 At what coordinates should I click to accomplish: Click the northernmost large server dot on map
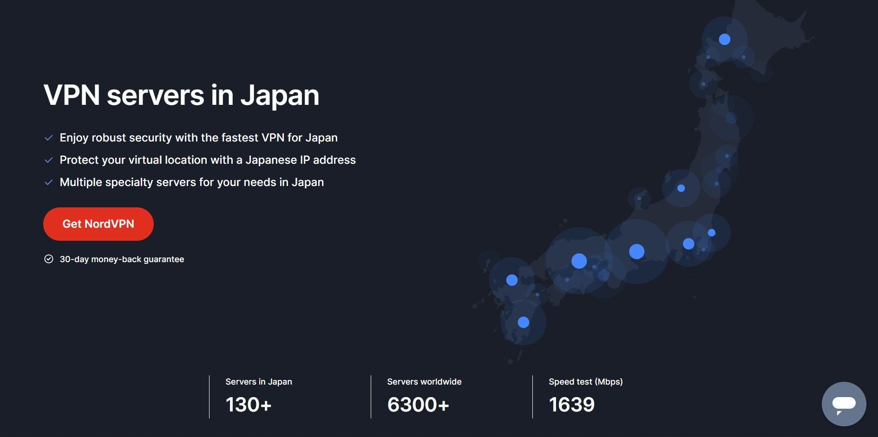point(725,39)
